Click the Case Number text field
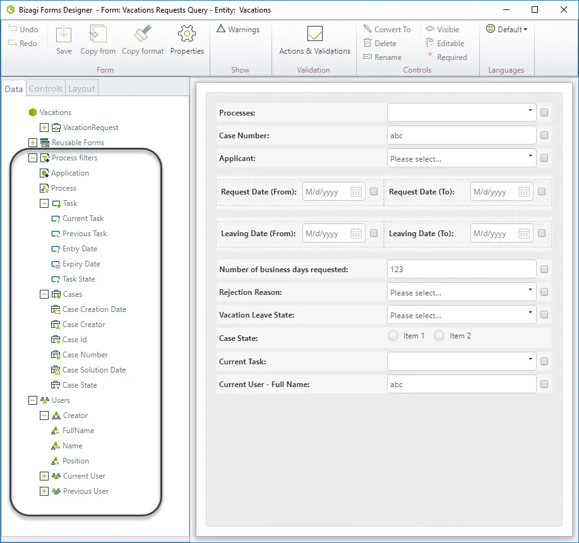Screen dimensions: 579x543 coord(461,136)
